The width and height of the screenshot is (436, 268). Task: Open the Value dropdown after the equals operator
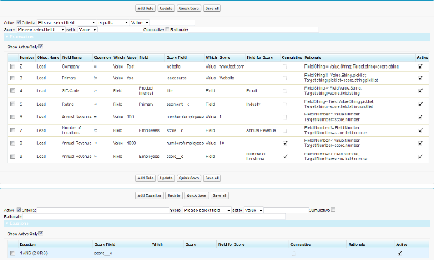click(x=139, y=23)
